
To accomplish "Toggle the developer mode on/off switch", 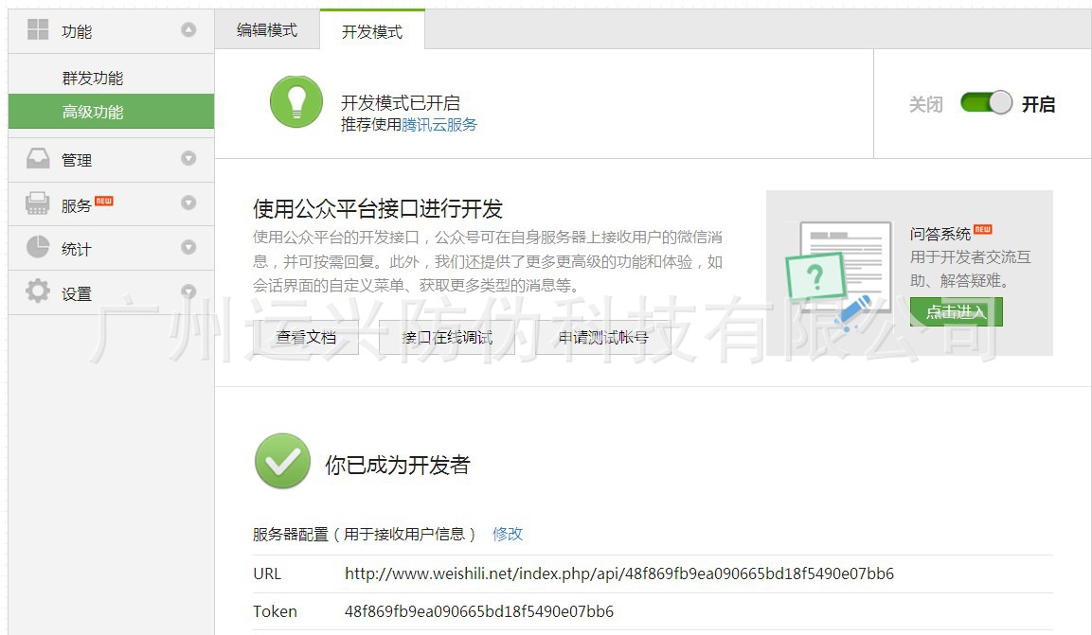I will [986, 103].
